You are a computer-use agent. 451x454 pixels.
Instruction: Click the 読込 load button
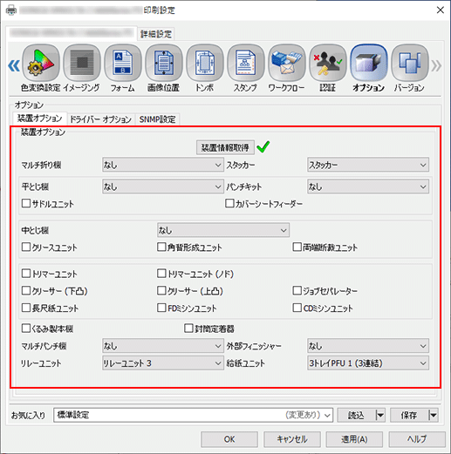tap(357, 415)
